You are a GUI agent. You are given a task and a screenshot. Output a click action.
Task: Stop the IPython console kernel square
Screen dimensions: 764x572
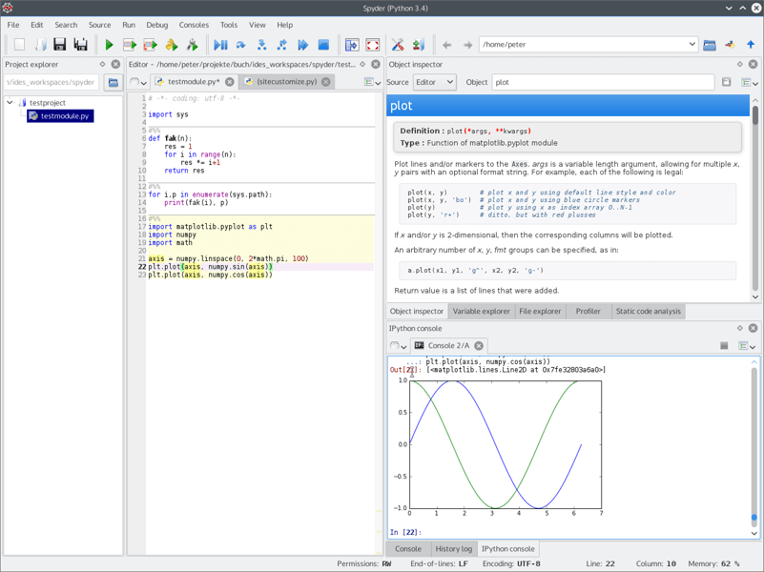pyautogui.click(x=724, y=346)
